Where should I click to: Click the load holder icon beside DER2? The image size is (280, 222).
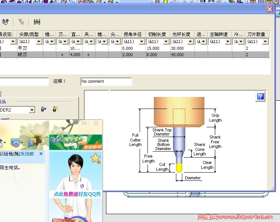[43, 109]
